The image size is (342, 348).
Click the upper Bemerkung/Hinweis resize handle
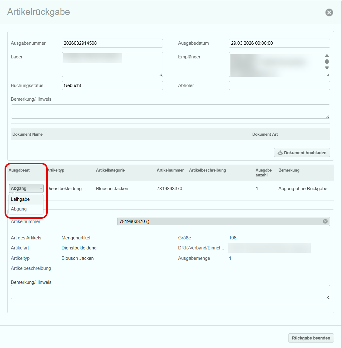[x=328, y=116]
